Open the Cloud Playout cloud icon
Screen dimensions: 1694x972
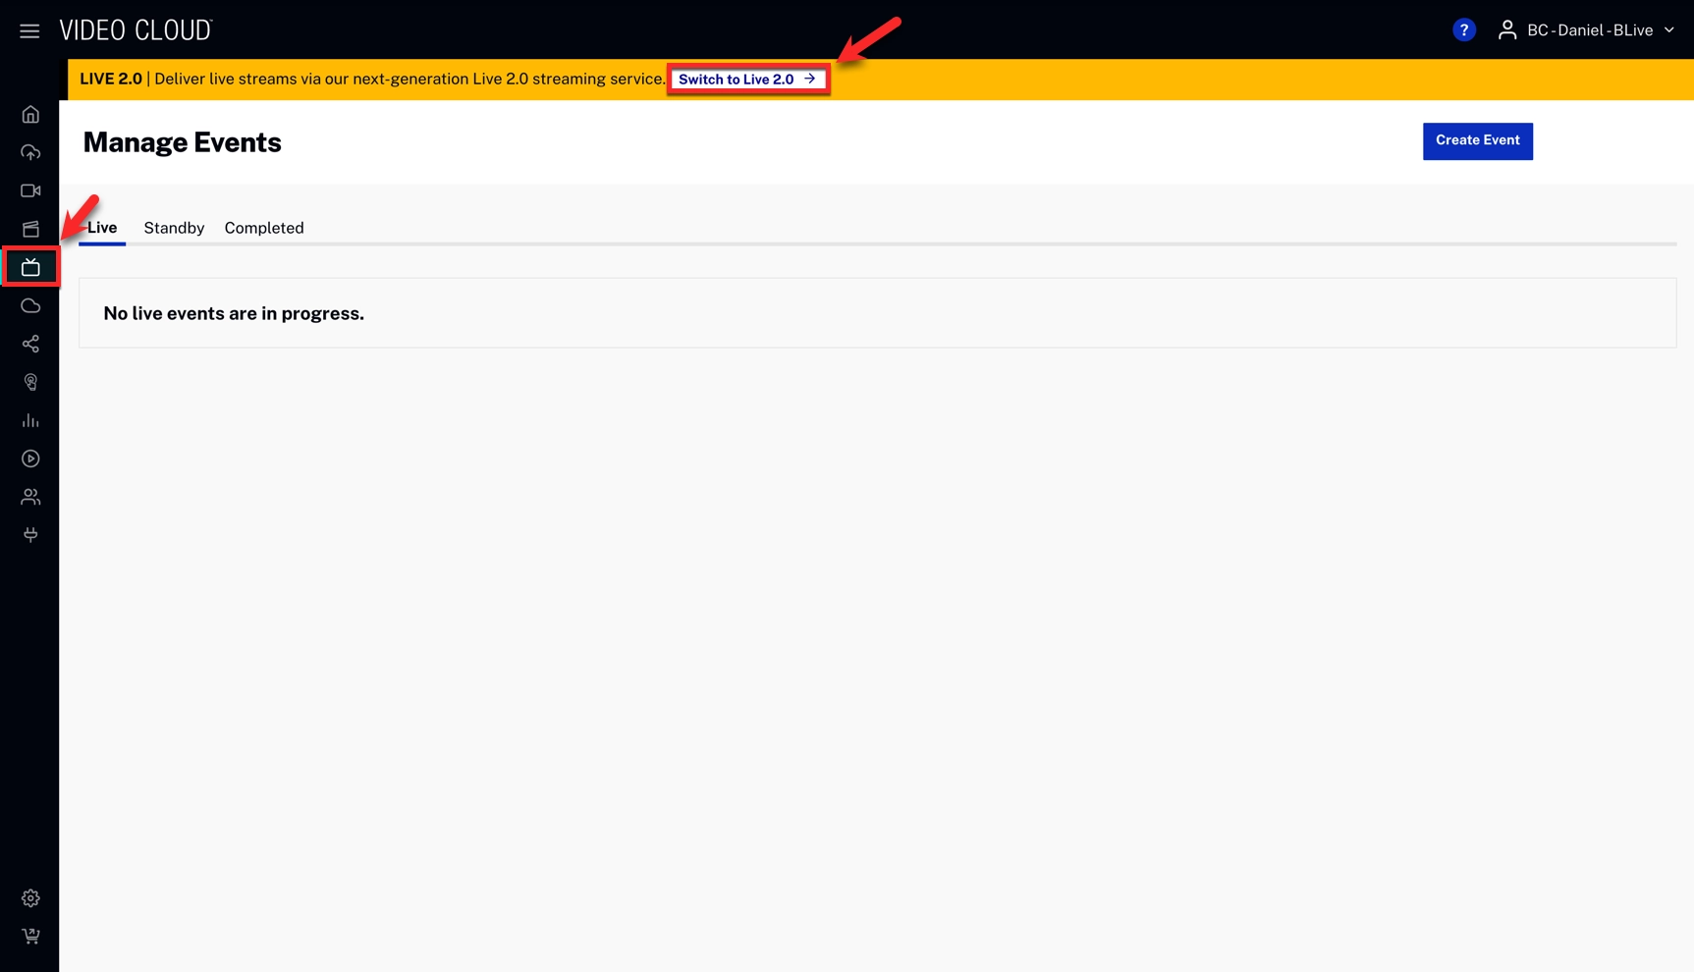coord(30,306)
